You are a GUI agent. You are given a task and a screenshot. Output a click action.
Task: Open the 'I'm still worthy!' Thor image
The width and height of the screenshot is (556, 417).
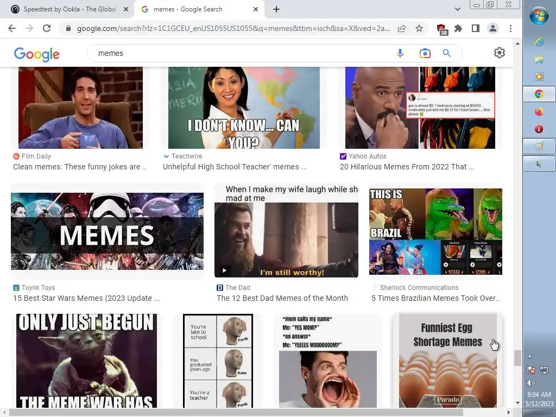[287, 231]
